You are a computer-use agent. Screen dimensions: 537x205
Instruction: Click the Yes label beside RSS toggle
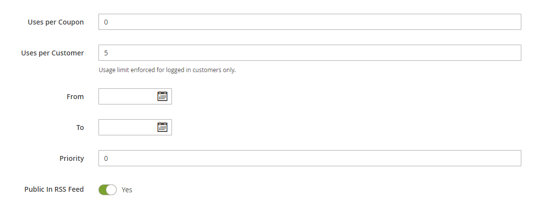pos(127,190)
